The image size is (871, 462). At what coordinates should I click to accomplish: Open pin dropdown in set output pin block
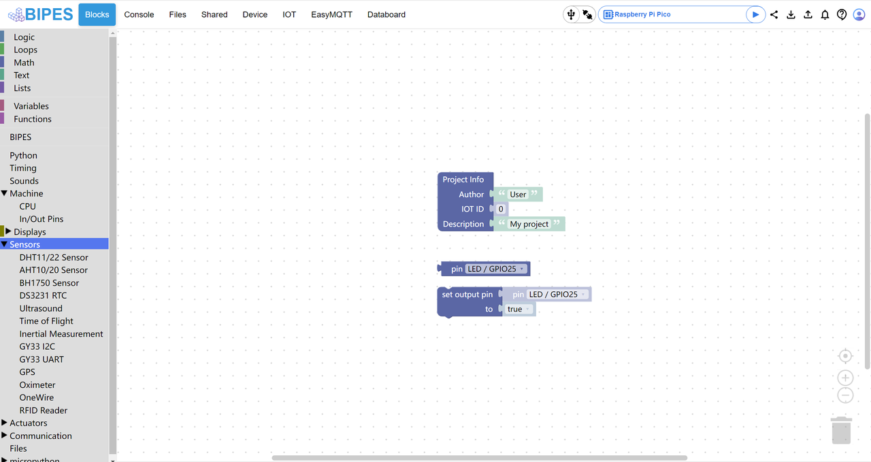[558, 295]
